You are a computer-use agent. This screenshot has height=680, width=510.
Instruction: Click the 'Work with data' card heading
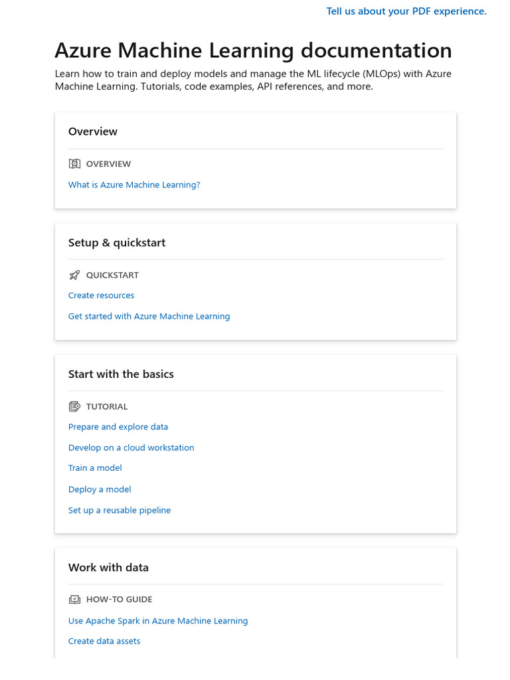pyautogui.click(x=108, y=567)
